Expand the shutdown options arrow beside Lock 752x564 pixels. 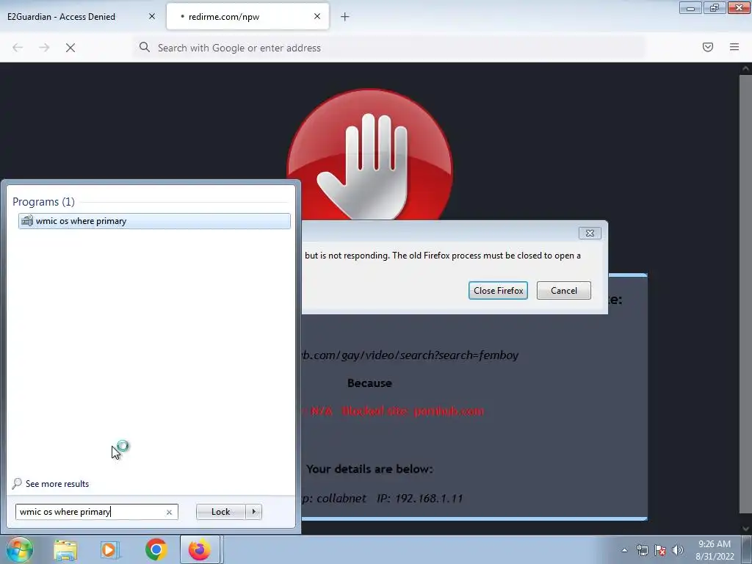pos(253,512)
